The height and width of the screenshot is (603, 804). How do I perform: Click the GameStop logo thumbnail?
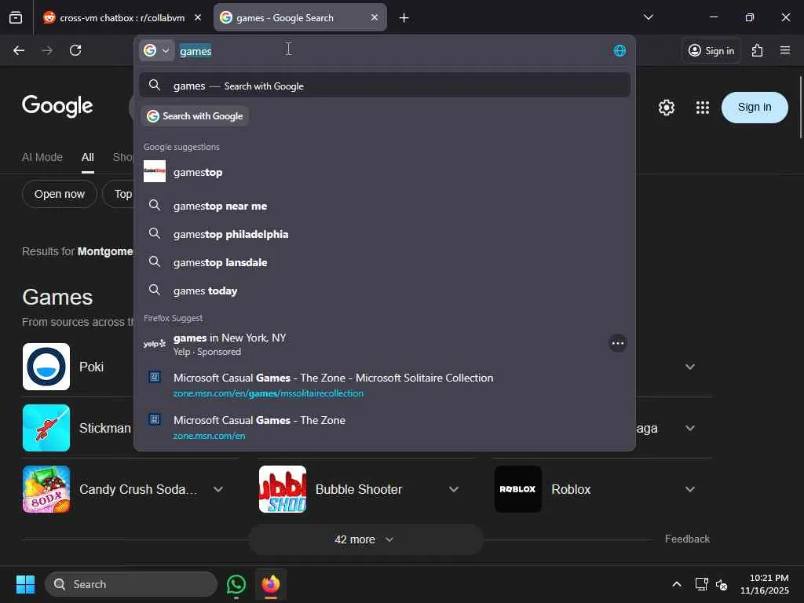click(x=155, y=171)
